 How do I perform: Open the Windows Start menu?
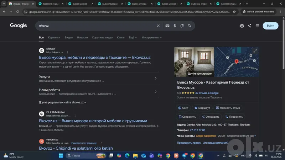tap(61, 155)
